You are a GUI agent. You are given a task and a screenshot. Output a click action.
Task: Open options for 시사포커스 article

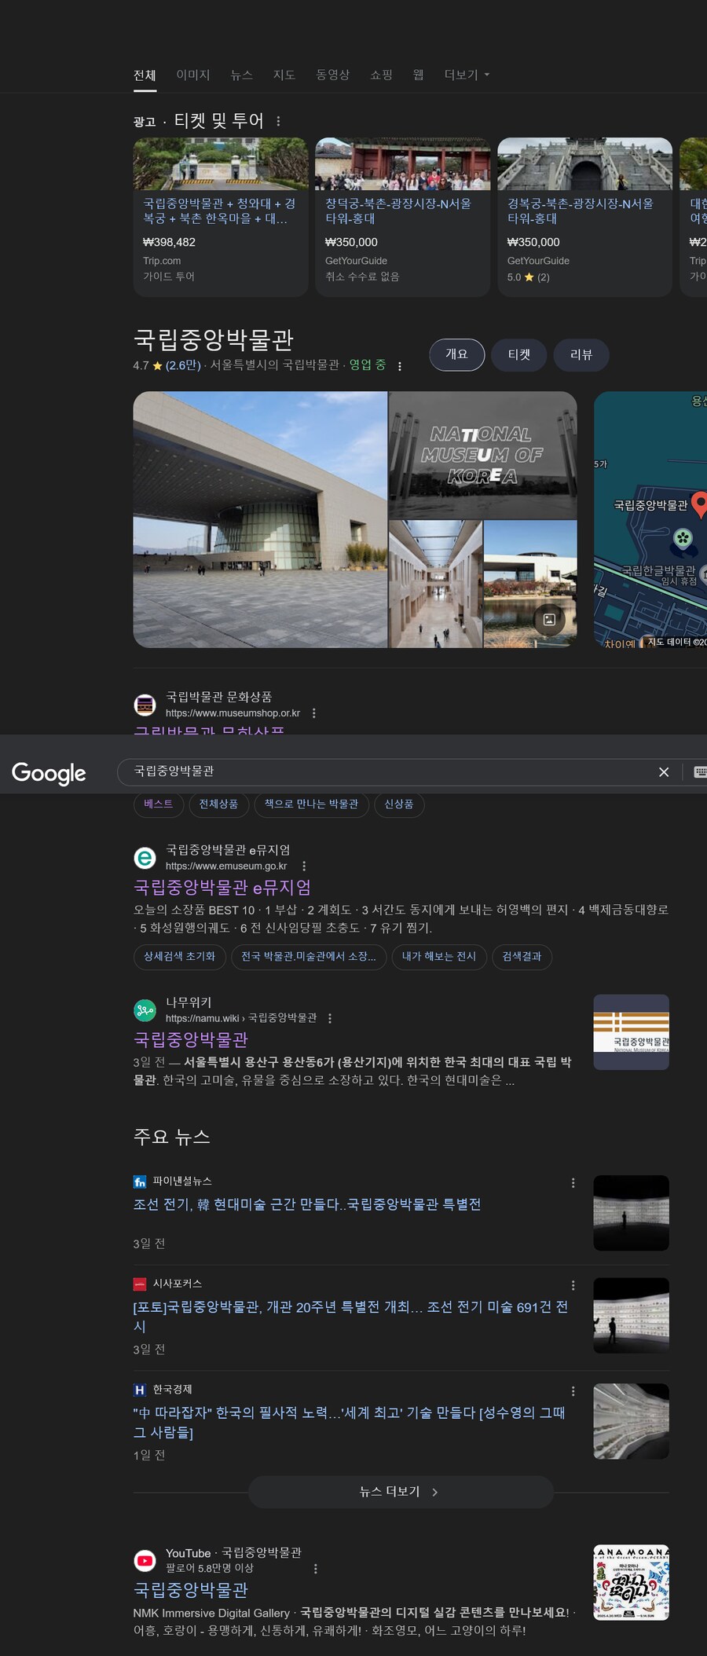(573, 1286)
